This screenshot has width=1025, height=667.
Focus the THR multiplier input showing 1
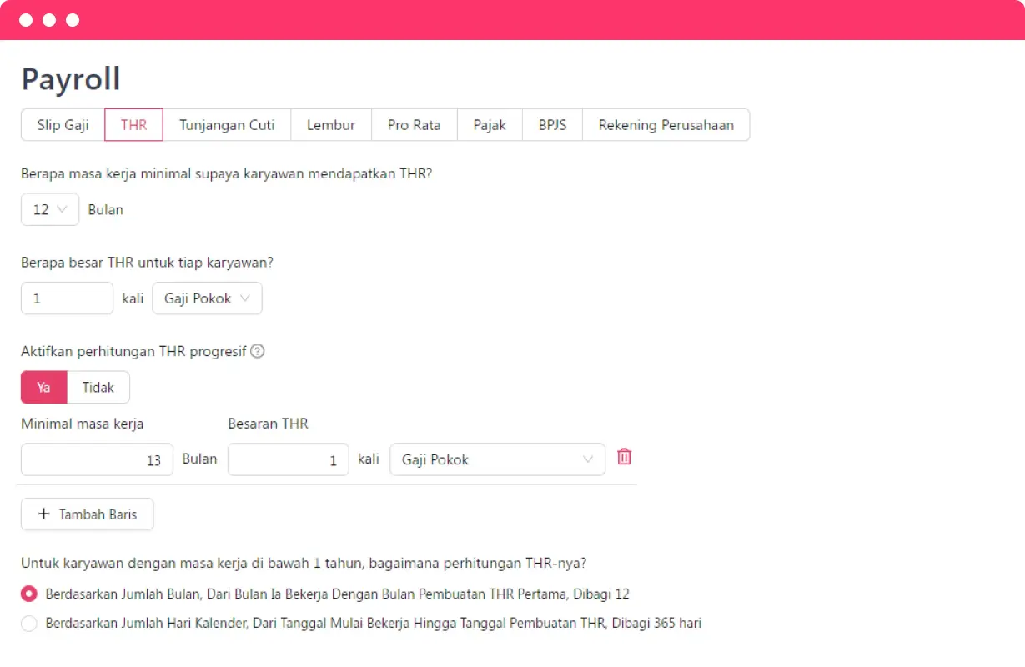tap(67, 298)
